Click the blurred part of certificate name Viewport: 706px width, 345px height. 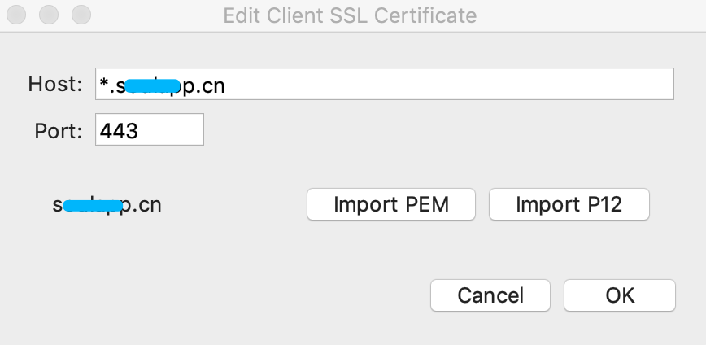pyautogui.click(x=91, y=204)
